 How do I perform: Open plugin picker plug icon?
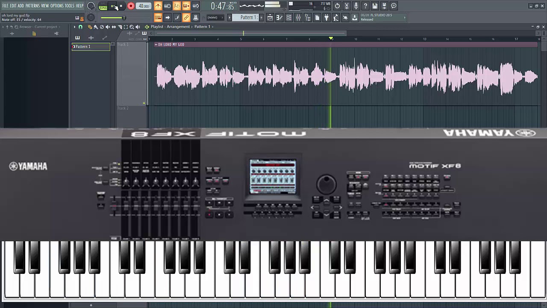tap(326, 18)
